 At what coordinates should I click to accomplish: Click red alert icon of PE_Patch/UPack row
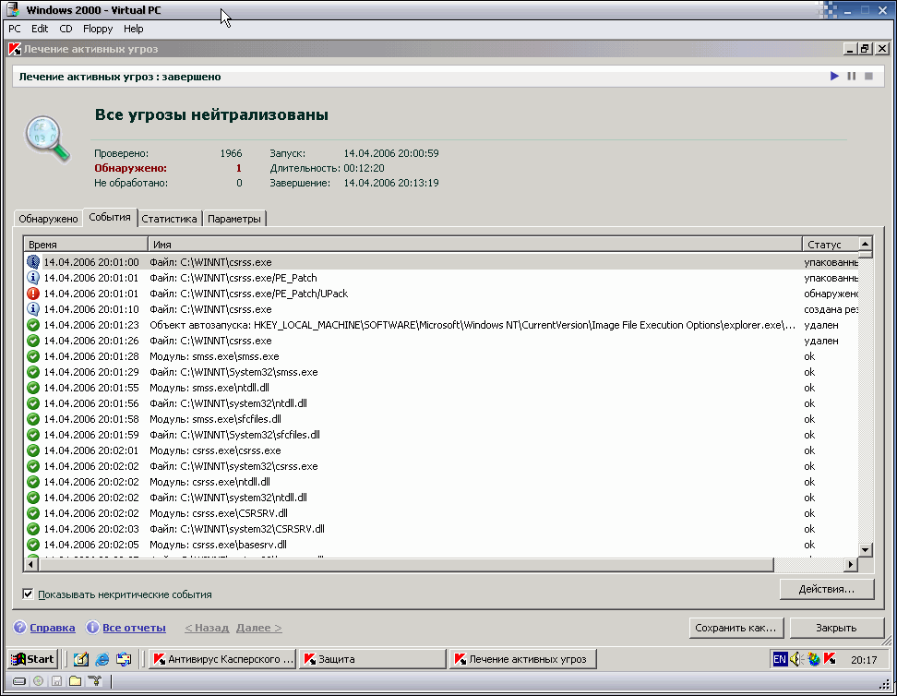click(33, 294)
